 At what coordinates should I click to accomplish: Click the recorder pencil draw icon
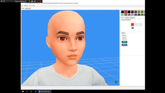click(x=35, y=1)
